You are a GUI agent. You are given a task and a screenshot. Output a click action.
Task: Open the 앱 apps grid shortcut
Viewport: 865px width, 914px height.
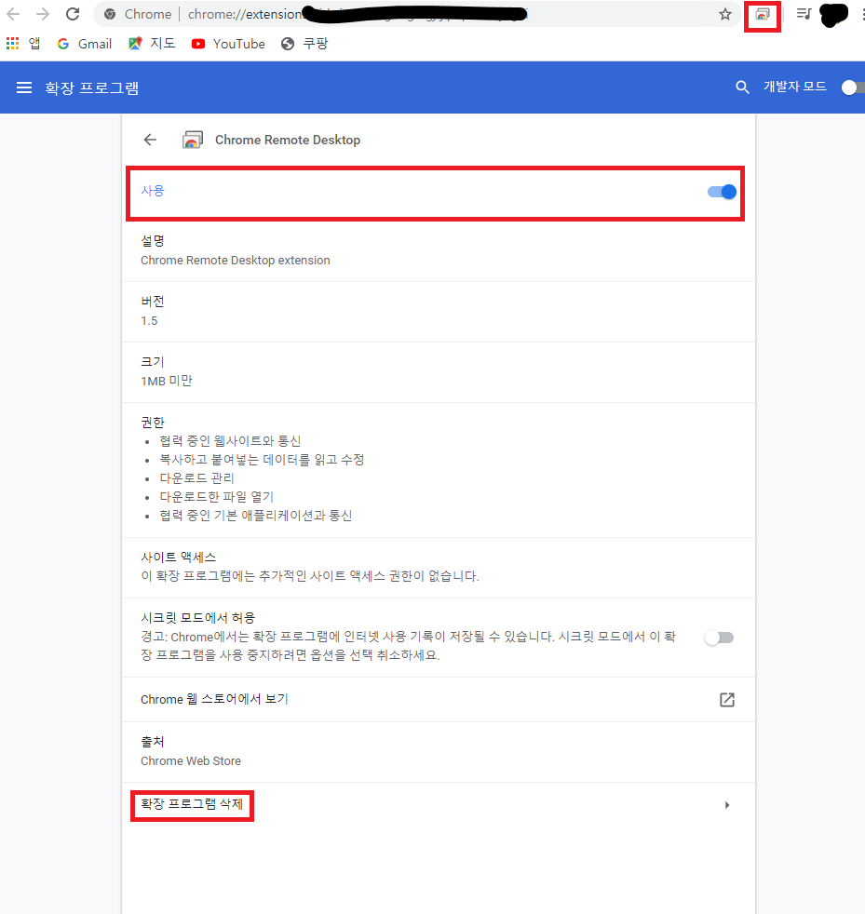tap(23, 44)
